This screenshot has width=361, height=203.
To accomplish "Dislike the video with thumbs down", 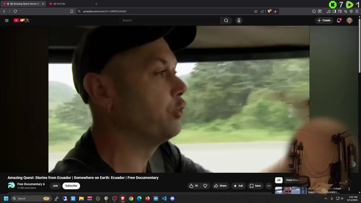I will point(205,186).
